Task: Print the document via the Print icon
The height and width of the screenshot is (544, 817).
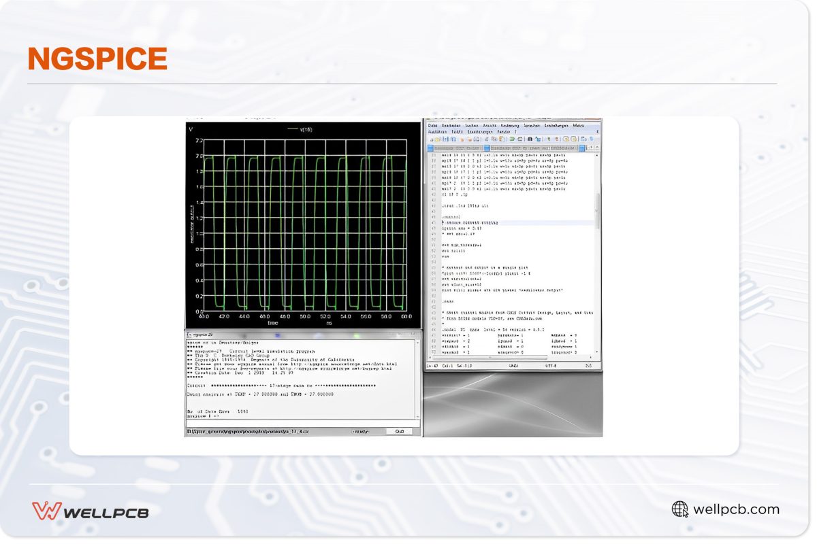Action: pos(477,139)
